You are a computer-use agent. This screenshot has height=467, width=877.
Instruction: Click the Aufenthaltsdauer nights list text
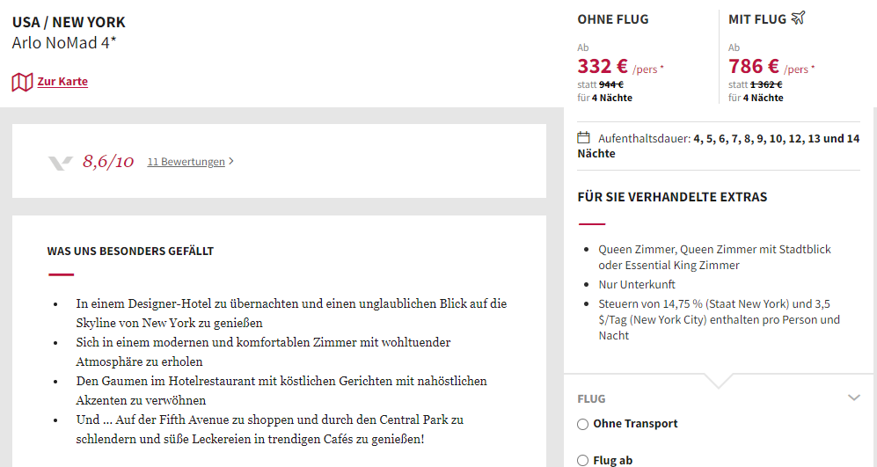pyautogui.click(x=718, y=146)
